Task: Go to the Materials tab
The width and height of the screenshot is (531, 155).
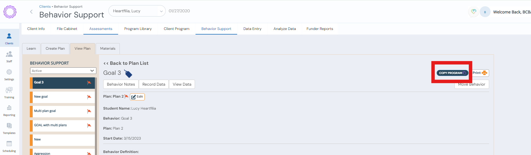Action: coord(108,49)
